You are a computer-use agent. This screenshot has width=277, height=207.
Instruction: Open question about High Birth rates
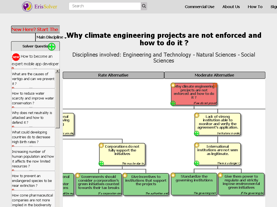pyautogui.click(x=33, y=137)
